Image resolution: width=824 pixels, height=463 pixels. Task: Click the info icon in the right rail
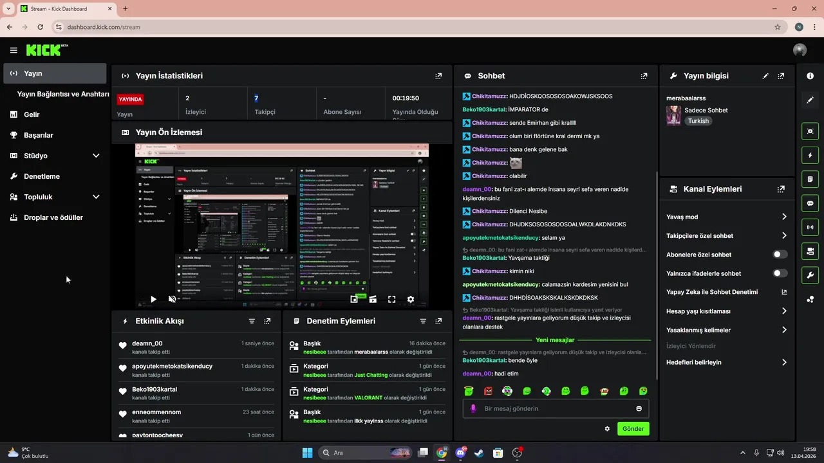[x=810, y=76]
